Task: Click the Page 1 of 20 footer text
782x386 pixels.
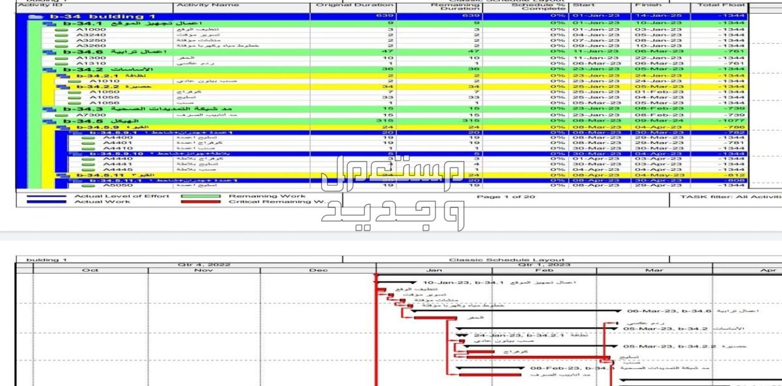Action: 506,196
